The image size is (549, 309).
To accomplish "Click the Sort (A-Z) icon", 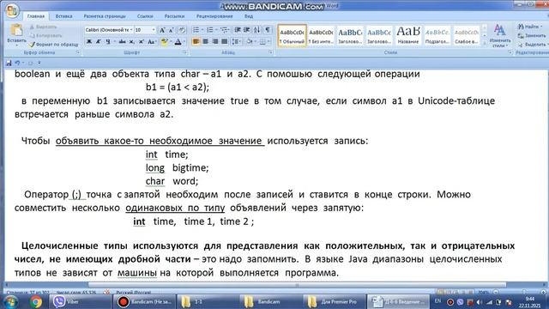I will pyautogui.click(x=257, y=30).
